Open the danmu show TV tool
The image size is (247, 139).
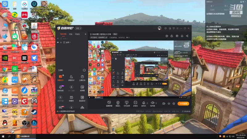tap(71, 99)
